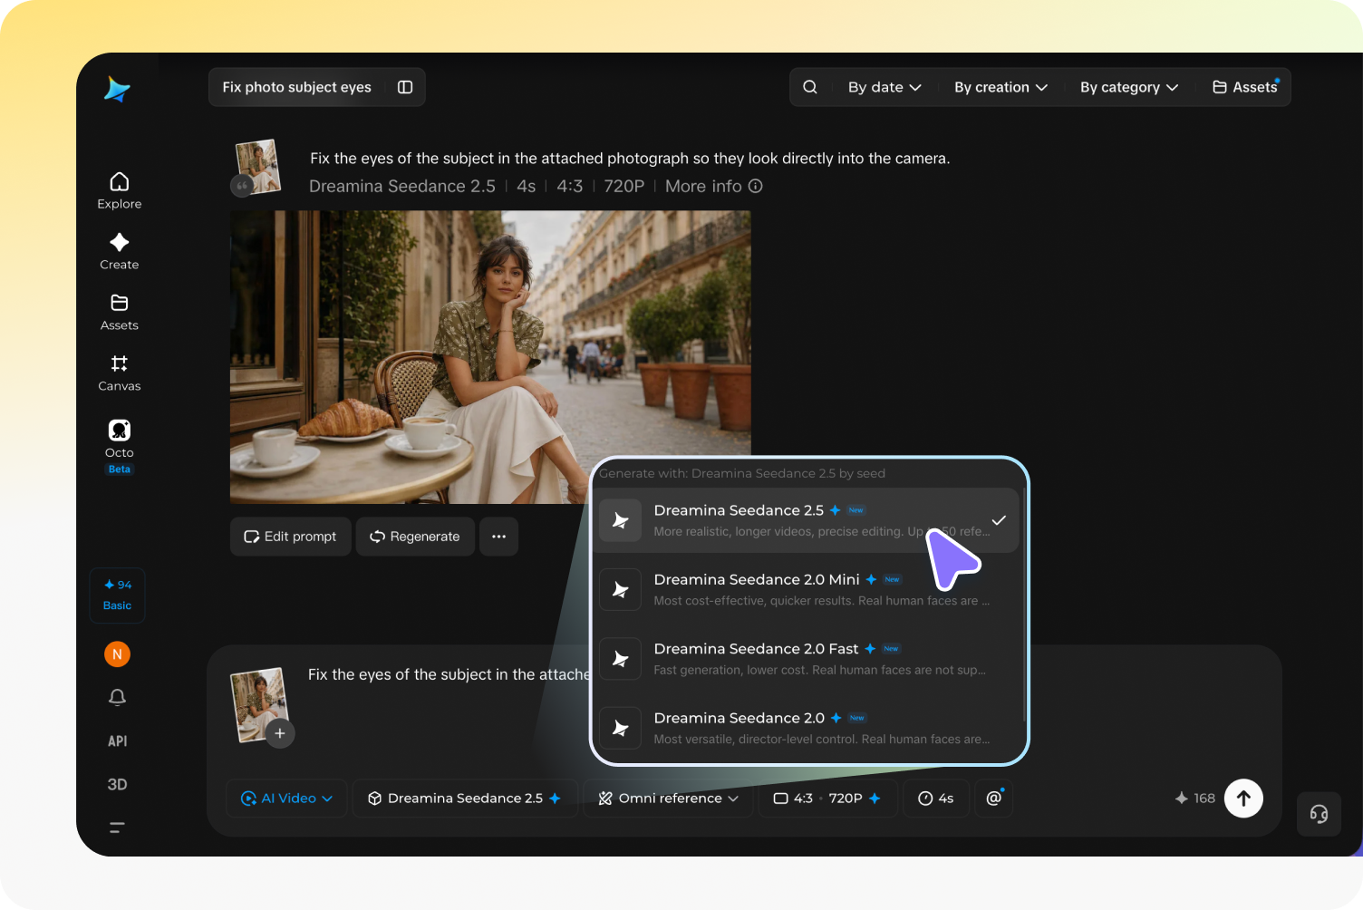Open the three-dot more options button
Image resolution: width=1363 pixels, height=910 pixels.
point(498,537)
